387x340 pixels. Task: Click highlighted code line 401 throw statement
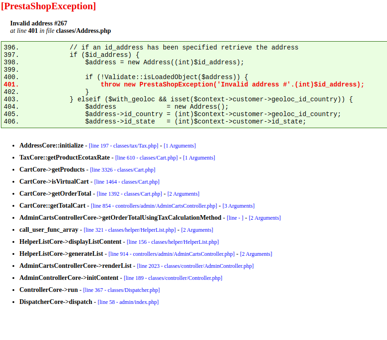232,85
